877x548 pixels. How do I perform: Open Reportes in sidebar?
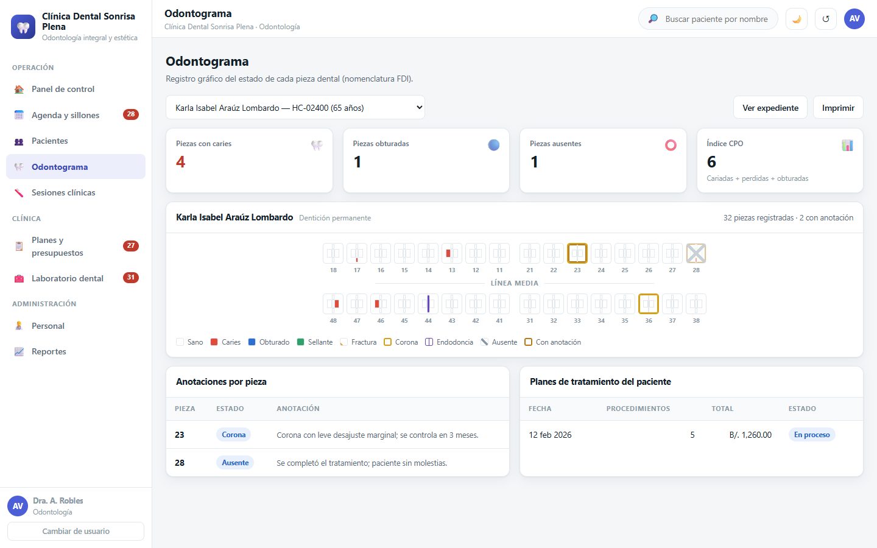coord(76,351)
